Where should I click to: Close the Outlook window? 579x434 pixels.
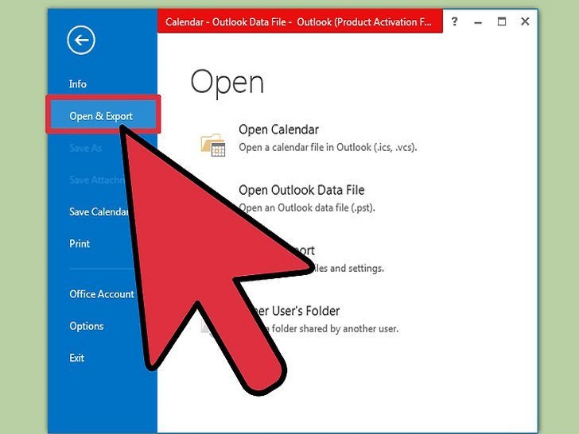coord(525,21)
